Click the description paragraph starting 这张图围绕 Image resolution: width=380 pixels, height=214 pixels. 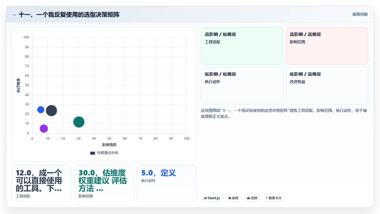coord(284,113)
